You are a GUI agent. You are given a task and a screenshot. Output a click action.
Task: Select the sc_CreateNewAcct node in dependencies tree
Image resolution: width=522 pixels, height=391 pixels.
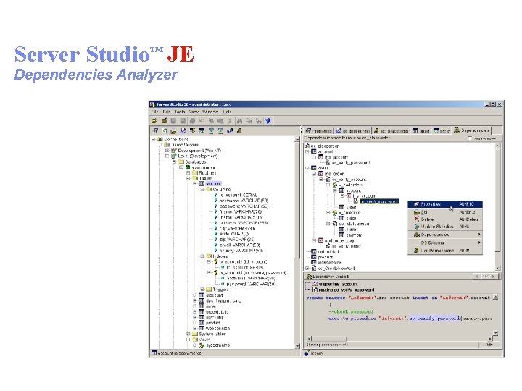(336, 268)
